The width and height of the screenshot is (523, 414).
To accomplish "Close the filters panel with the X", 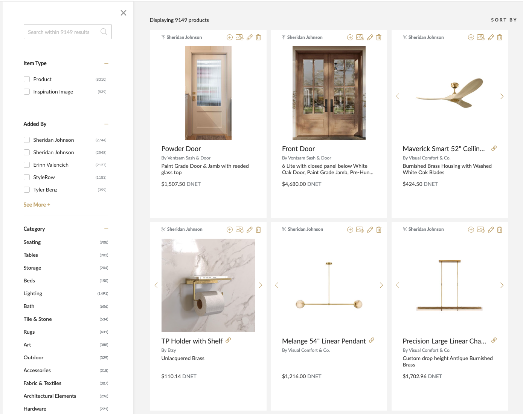I will 123,12.
